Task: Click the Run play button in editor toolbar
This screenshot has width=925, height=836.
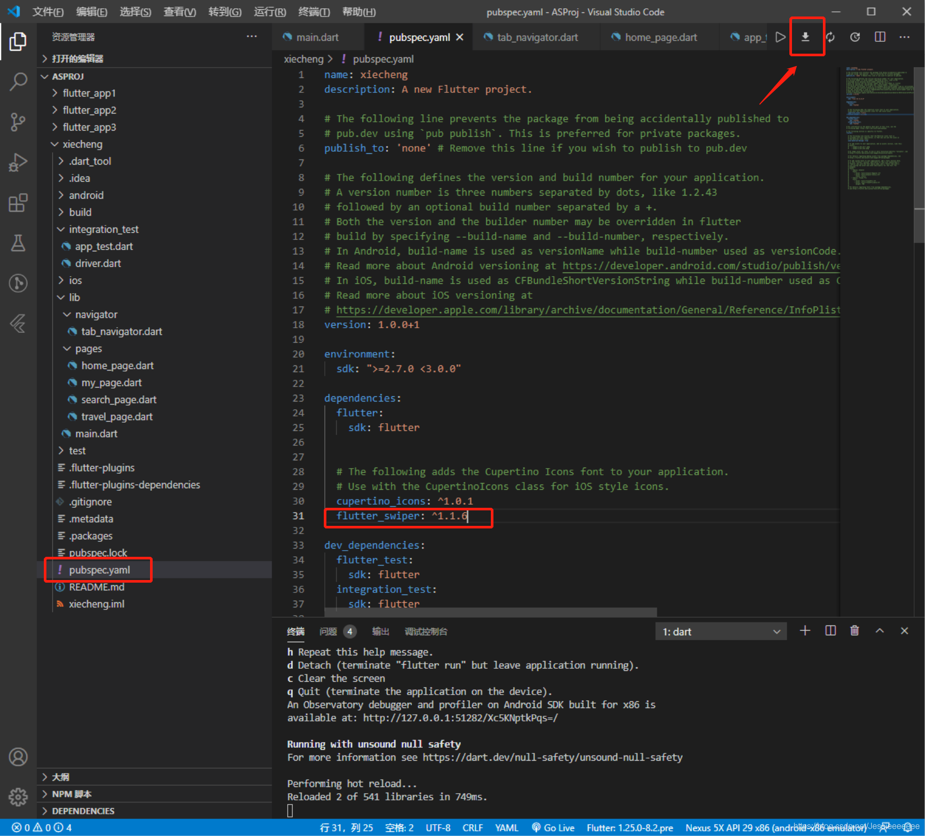Action: pos(780,37)
